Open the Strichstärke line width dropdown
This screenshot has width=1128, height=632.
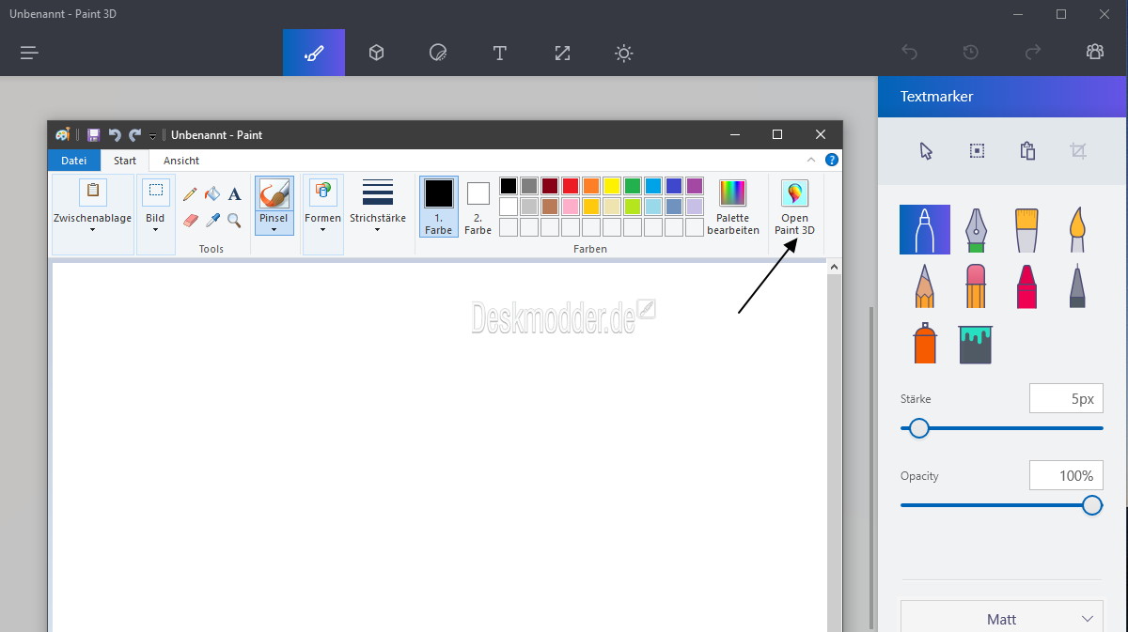tap(377, 205)
